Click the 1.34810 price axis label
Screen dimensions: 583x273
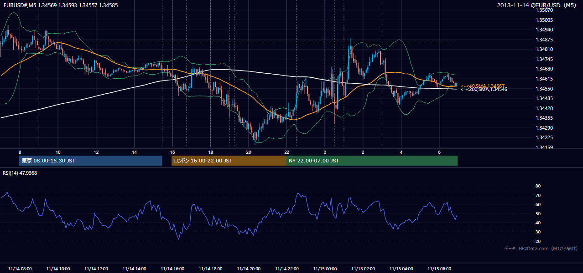point(544,49)
